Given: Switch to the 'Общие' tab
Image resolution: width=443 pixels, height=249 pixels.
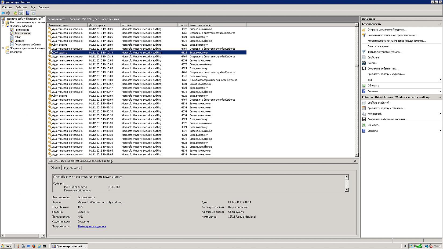Looking at the screenshot, I should [x=56, y=168].
